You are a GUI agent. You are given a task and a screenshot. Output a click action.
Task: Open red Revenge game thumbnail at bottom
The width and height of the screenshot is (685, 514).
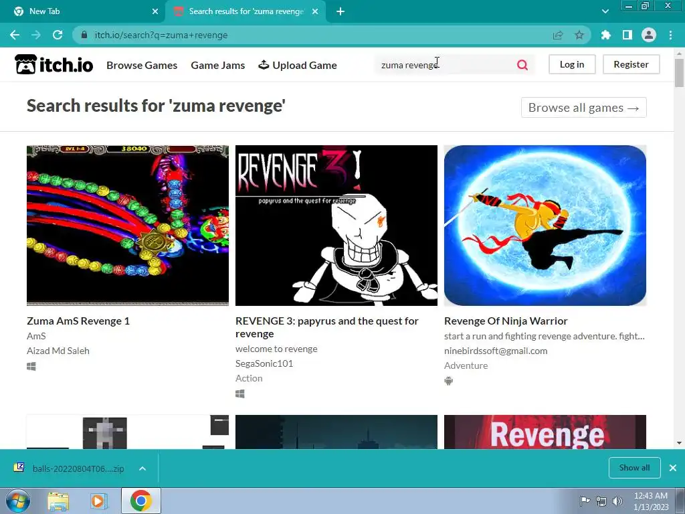(545, 432)
